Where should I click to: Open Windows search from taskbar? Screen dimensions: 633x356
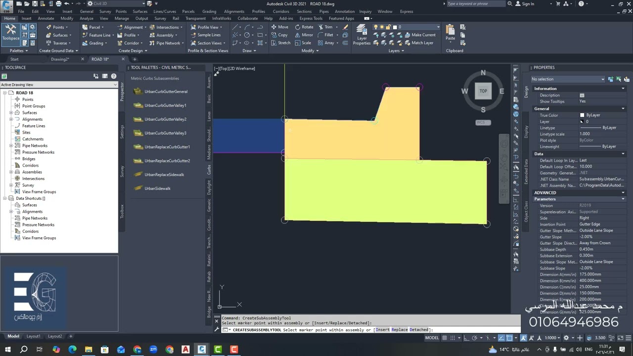pos(24,350)
